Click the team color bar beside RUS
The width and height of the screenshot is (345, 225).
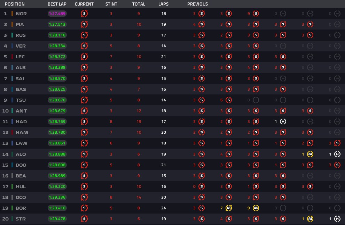12,35
